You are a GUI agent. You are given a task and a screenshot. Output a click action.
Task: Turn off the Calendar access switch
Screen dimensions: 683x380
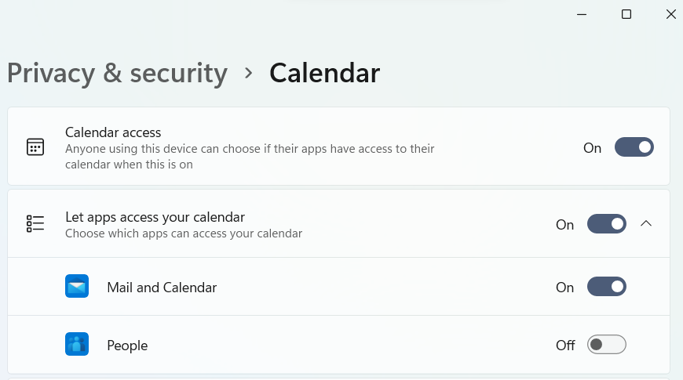tap(634, 147)
